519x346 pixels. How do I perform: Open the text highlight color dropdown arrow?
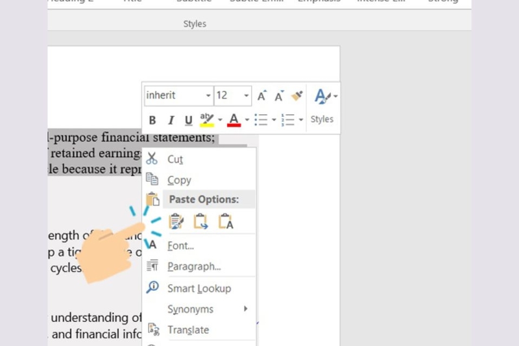(x=220, y=120)
